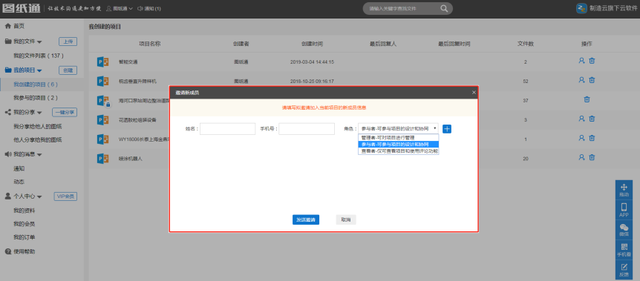The width and height of the screenshot is (640, 281).
Task: Click the 图纸通 logo at top left
Action: (22, 9)
